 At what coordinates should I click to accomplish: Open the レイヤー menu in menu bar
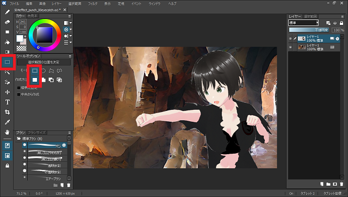(57, 4)
